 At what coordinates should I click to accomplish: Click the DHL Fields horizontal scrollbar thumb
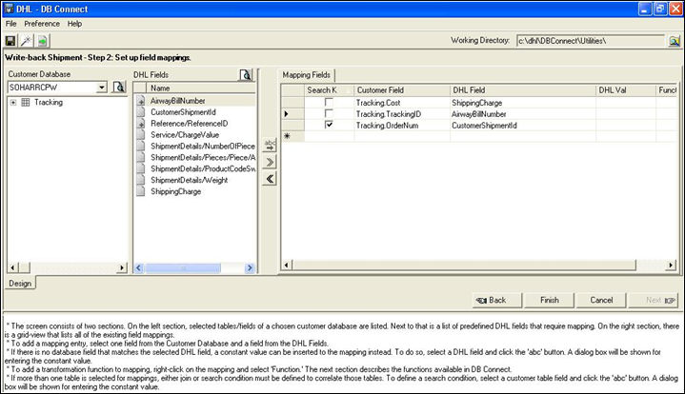[x=183, y=268]
